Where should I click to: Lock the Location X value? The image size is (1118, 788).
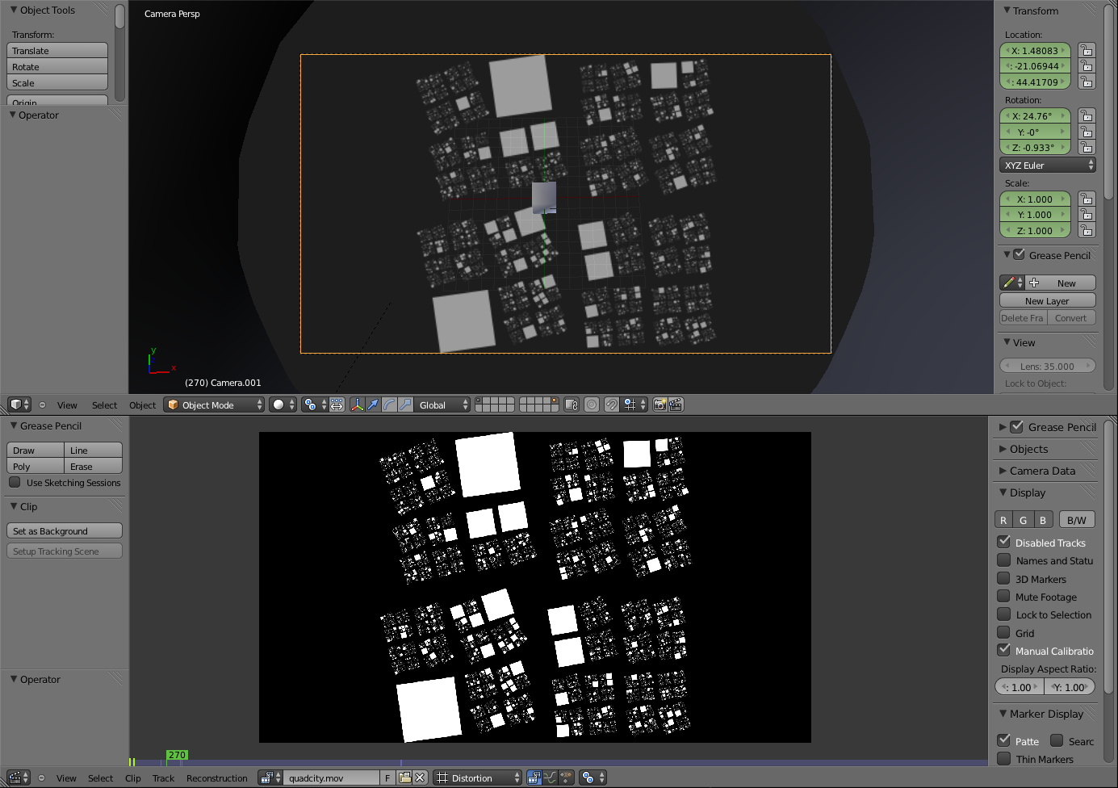(1087, 50)
